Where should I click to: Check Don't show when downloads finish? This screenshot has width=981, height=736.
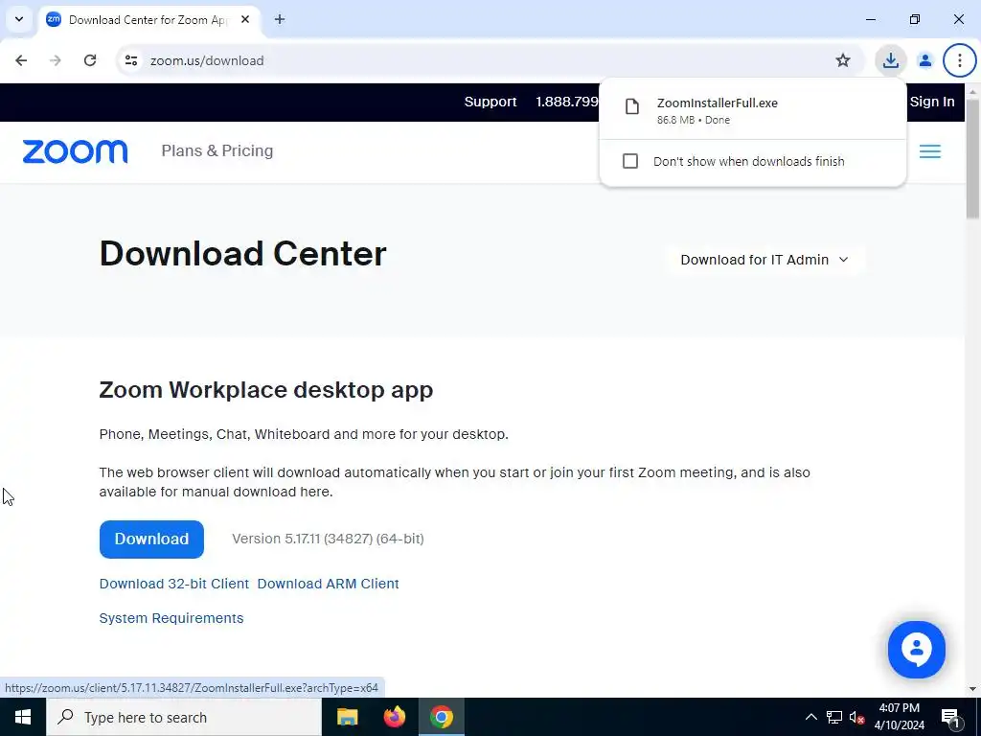(630, 161)
